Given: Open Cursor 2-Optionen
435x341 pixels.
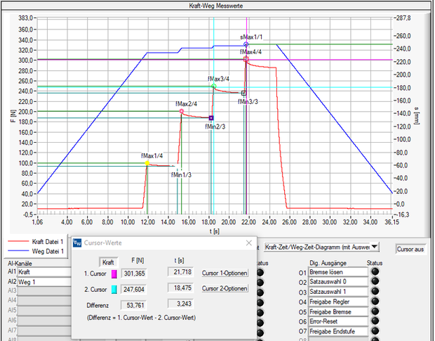Looking at the screenshot, I should pos(225,289).
